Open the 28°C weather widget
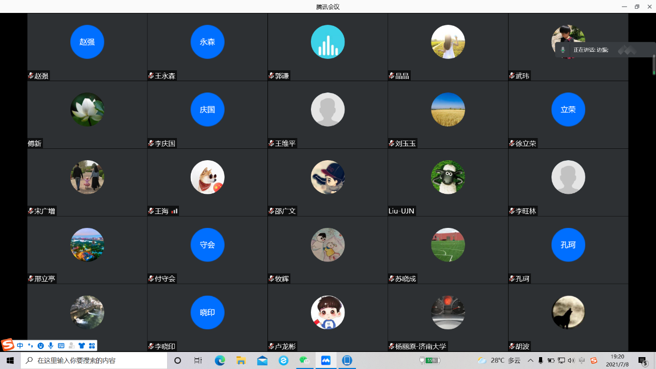The image size is (656, 369). 499,360
